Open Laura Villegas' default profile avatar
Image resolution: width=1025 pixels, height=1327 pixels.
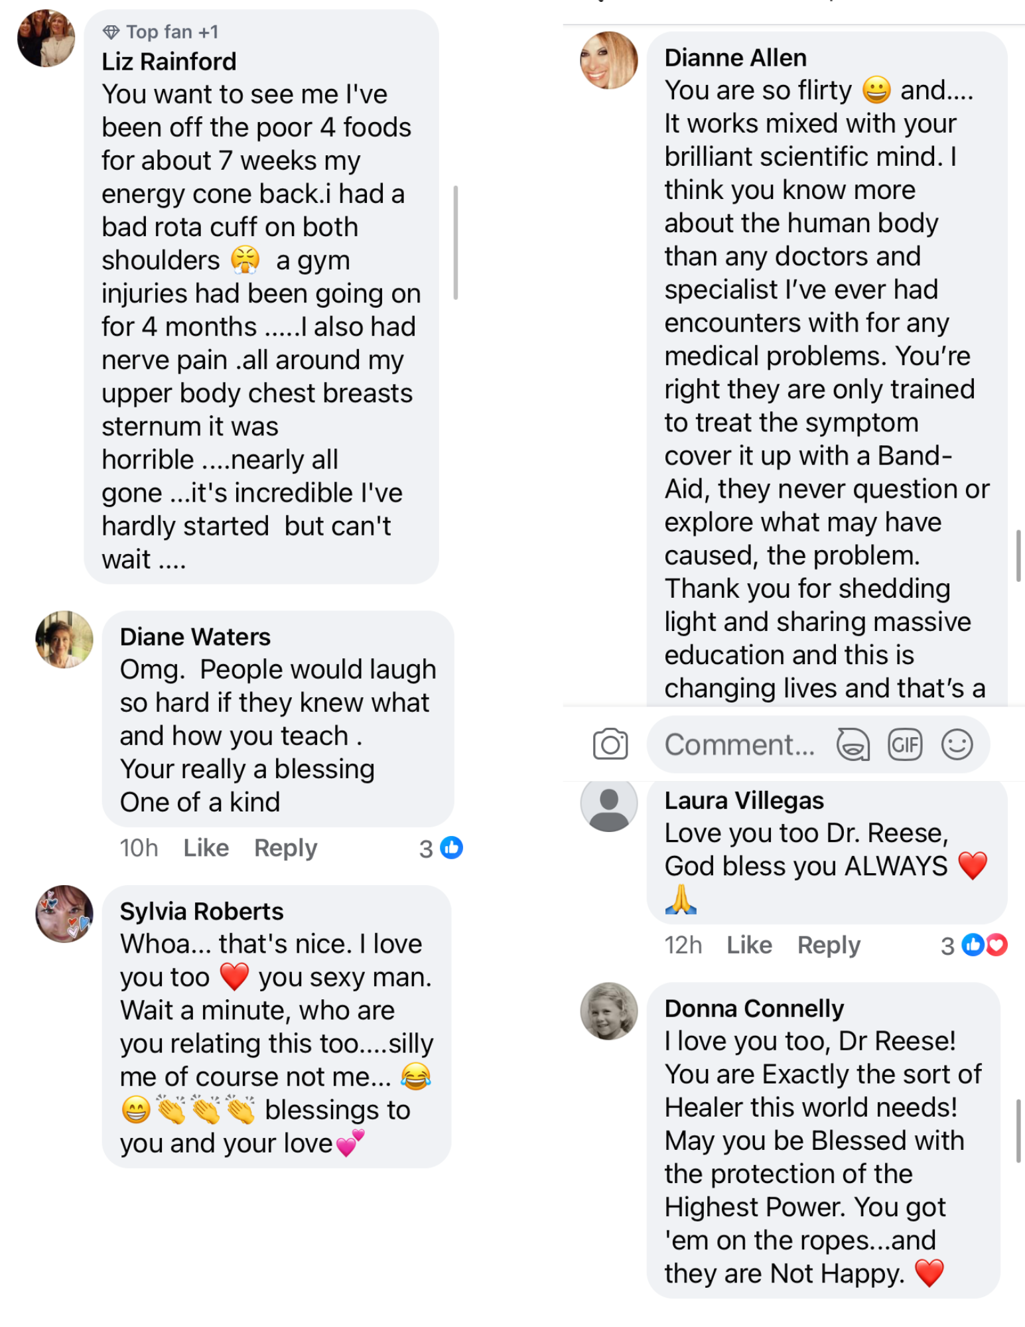(x=608, y=804)
